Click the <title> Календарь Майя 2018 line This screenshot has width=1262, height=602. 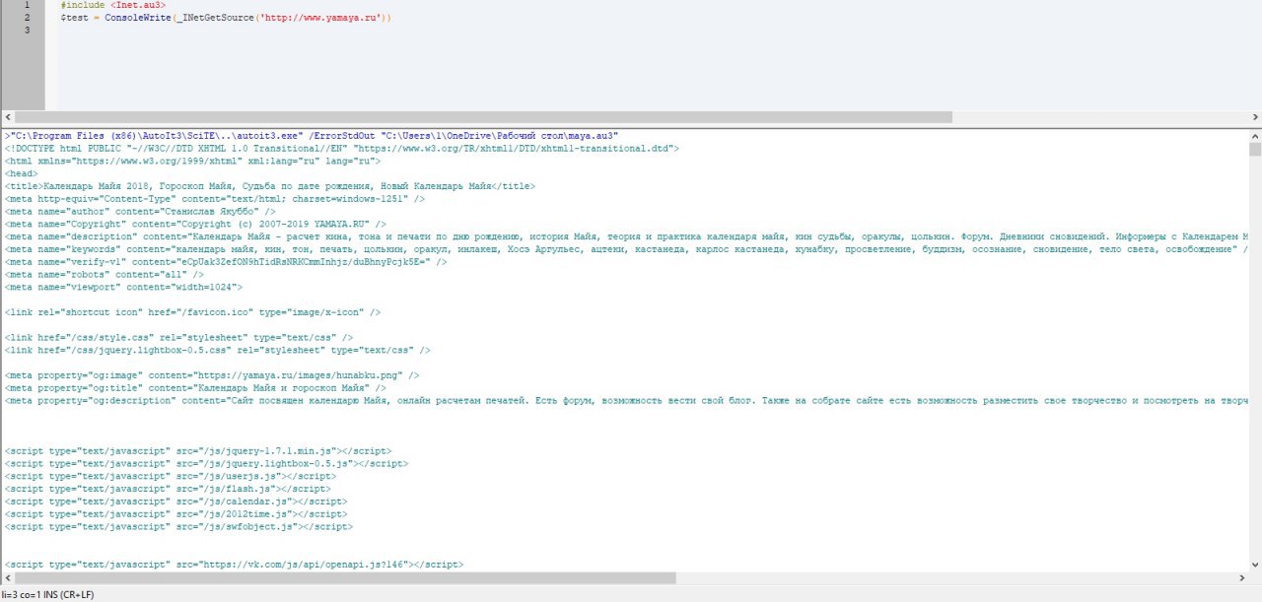[270, 185]
